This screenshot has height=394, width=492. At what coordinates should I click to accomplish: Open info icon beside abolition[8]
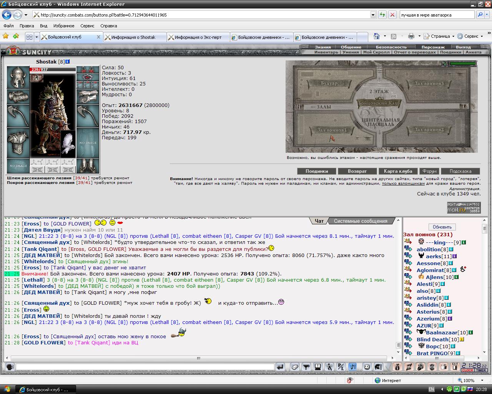point(451,249)
